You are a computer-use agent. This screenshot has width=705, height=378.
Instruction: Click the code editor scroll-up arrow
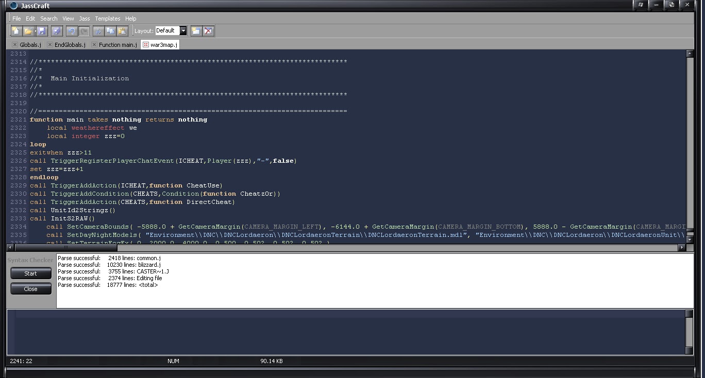(690, 54)
